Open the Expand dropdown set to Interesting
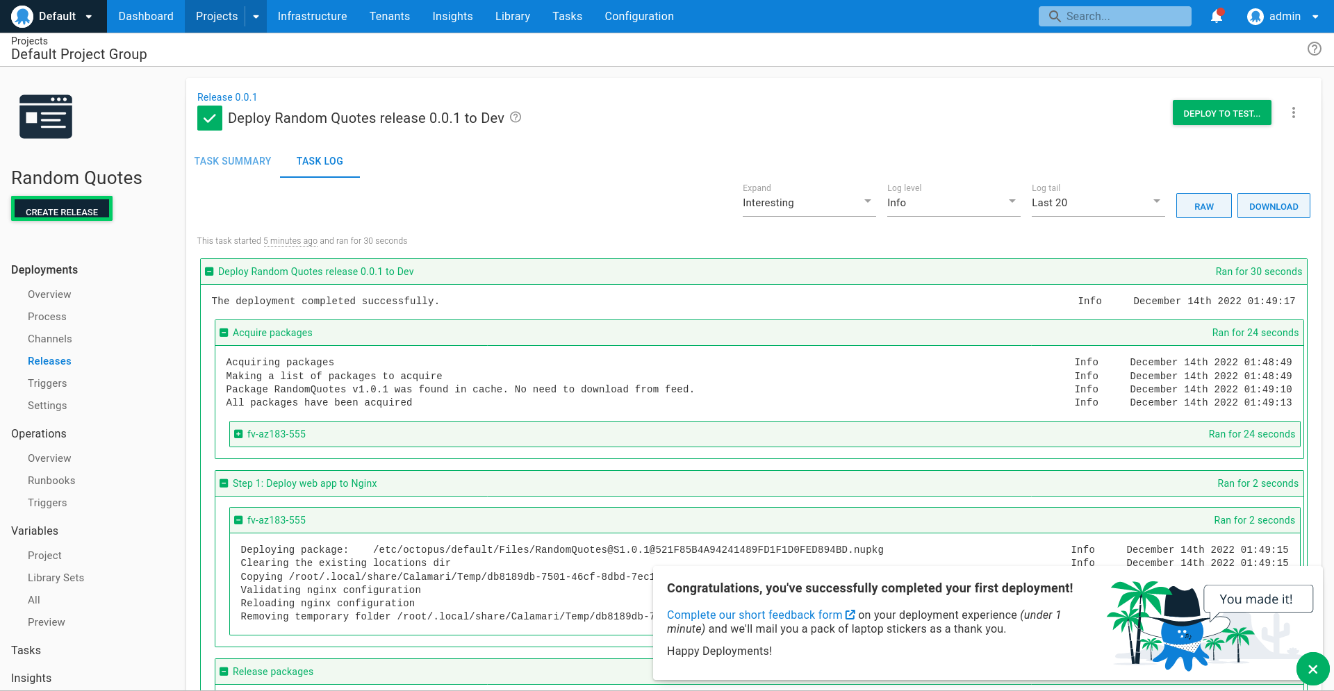Viewport: 1334px width, 691px height. pos(809,203)
